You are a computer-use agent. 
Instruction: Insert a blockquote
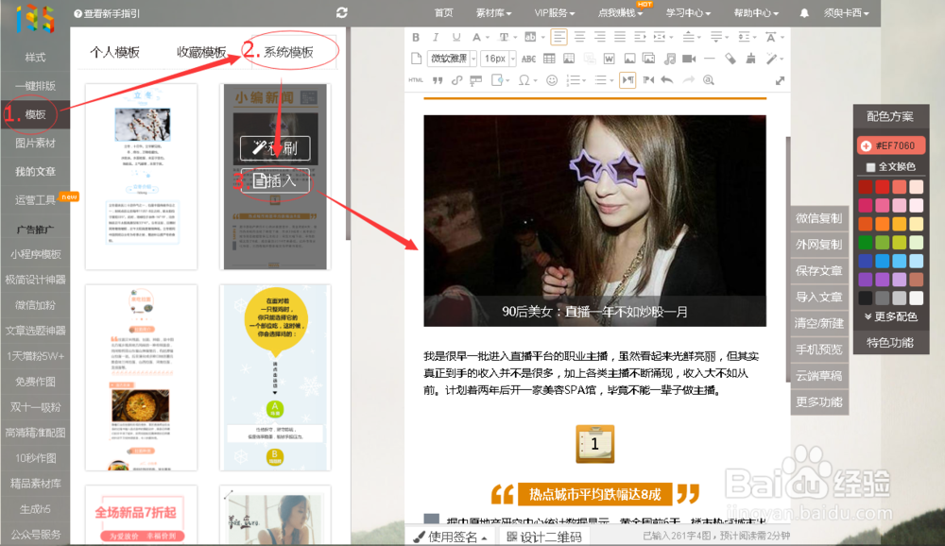coord(438,80)
